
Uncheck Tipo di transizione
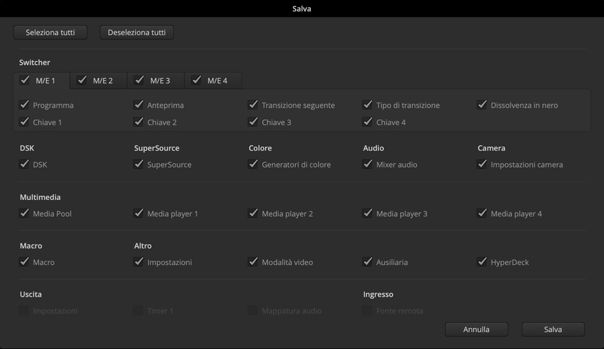[367, 105]
